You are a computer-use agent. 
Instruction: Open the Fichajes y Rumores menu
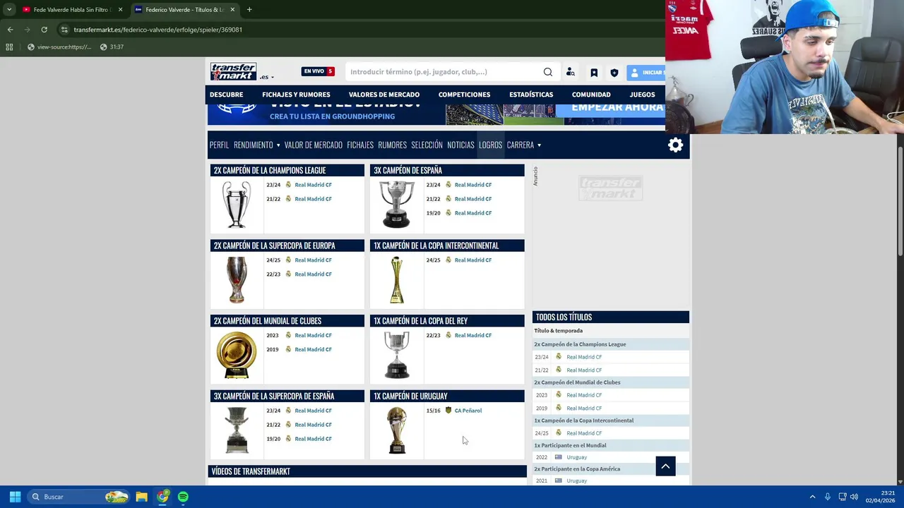(296, 95)
